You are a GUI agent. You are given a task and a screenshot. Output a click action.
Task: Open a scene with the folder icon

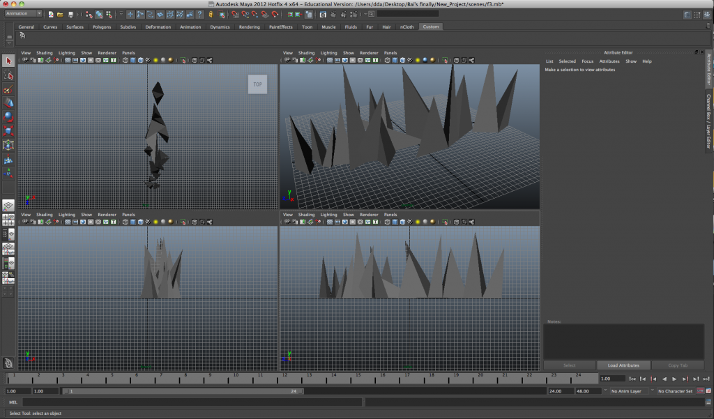(x=61, y=14)
